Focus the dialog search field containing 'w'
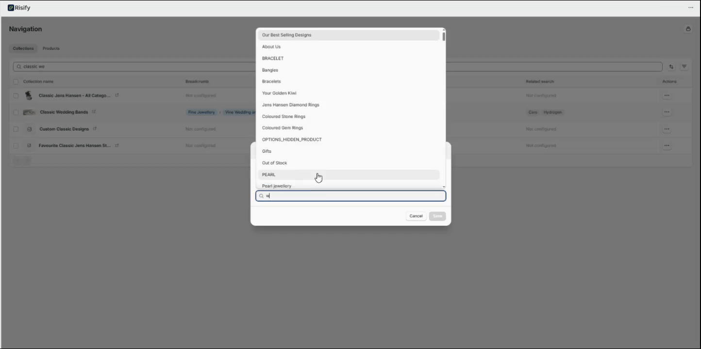The image size is (701, 349). pos(354,196)
